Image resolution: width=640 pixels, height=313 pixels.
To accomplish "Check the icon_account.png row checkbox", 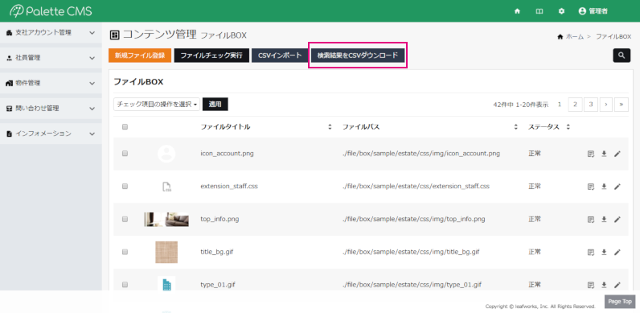I will 125,154.
